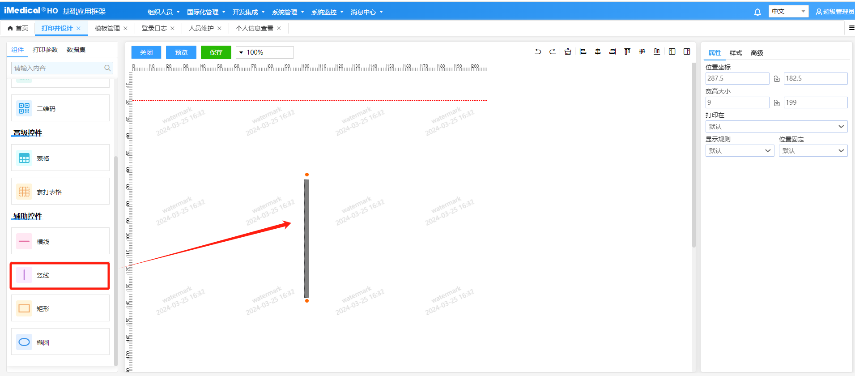855x376 pixels.
Task: Click the clear canvas broom icon
Action: pos(568,52)
